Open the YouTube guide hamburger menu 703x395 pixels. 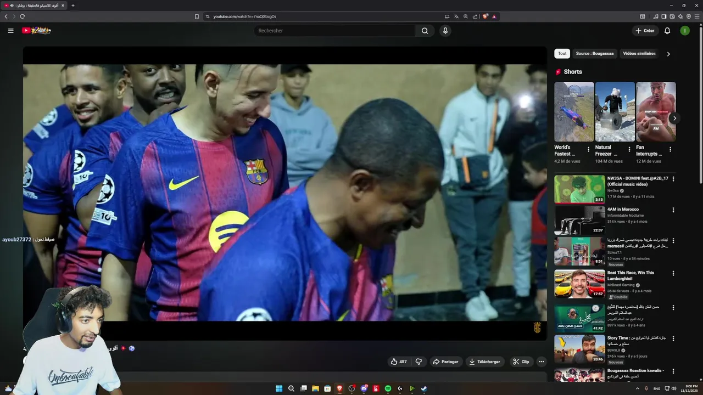(10, 31)
